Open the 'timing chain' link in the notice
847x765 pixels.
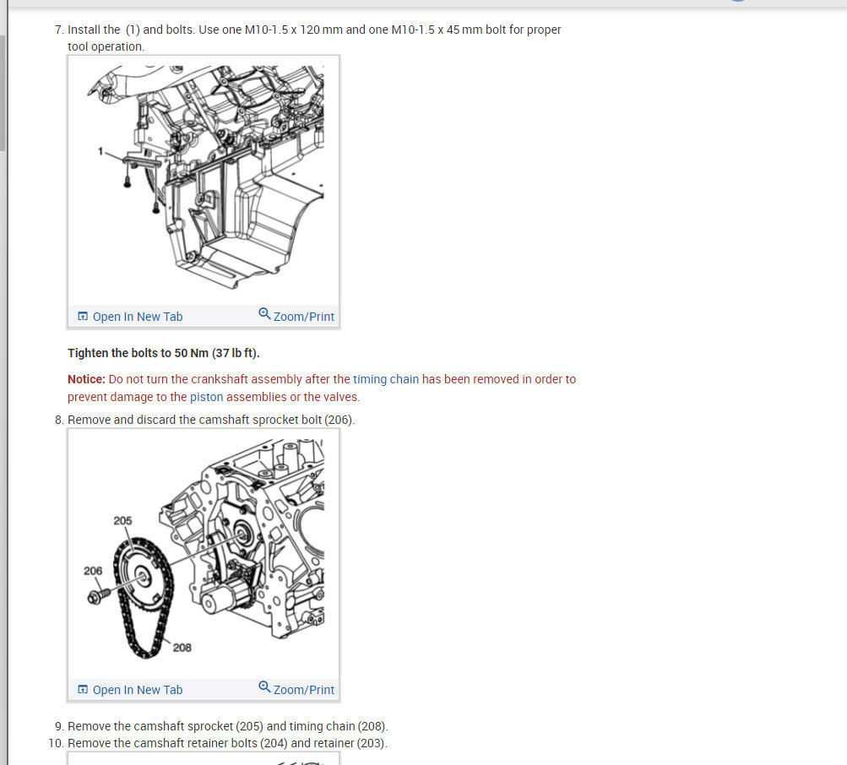pos(386,379)
